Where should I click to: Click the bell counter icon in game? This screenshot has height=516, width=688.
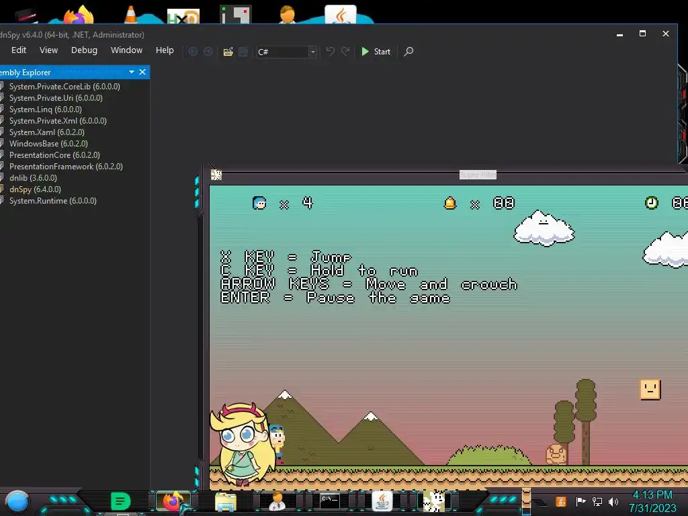point(449,203)
